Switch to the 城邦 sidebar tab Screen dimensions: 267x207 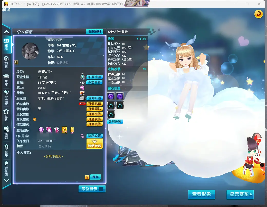pyautogui.click(x=6, y=151)
